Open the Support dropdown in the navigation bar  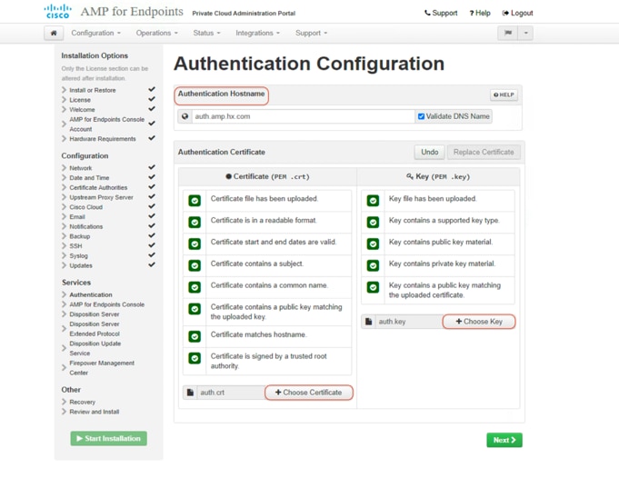point(312,33)
